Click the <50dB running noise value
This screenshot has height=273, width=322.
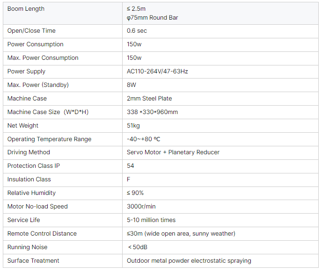coord(138,247)
